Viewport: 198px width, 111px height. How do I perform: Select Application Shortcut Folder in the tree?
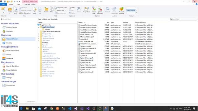tap(51, 31)
